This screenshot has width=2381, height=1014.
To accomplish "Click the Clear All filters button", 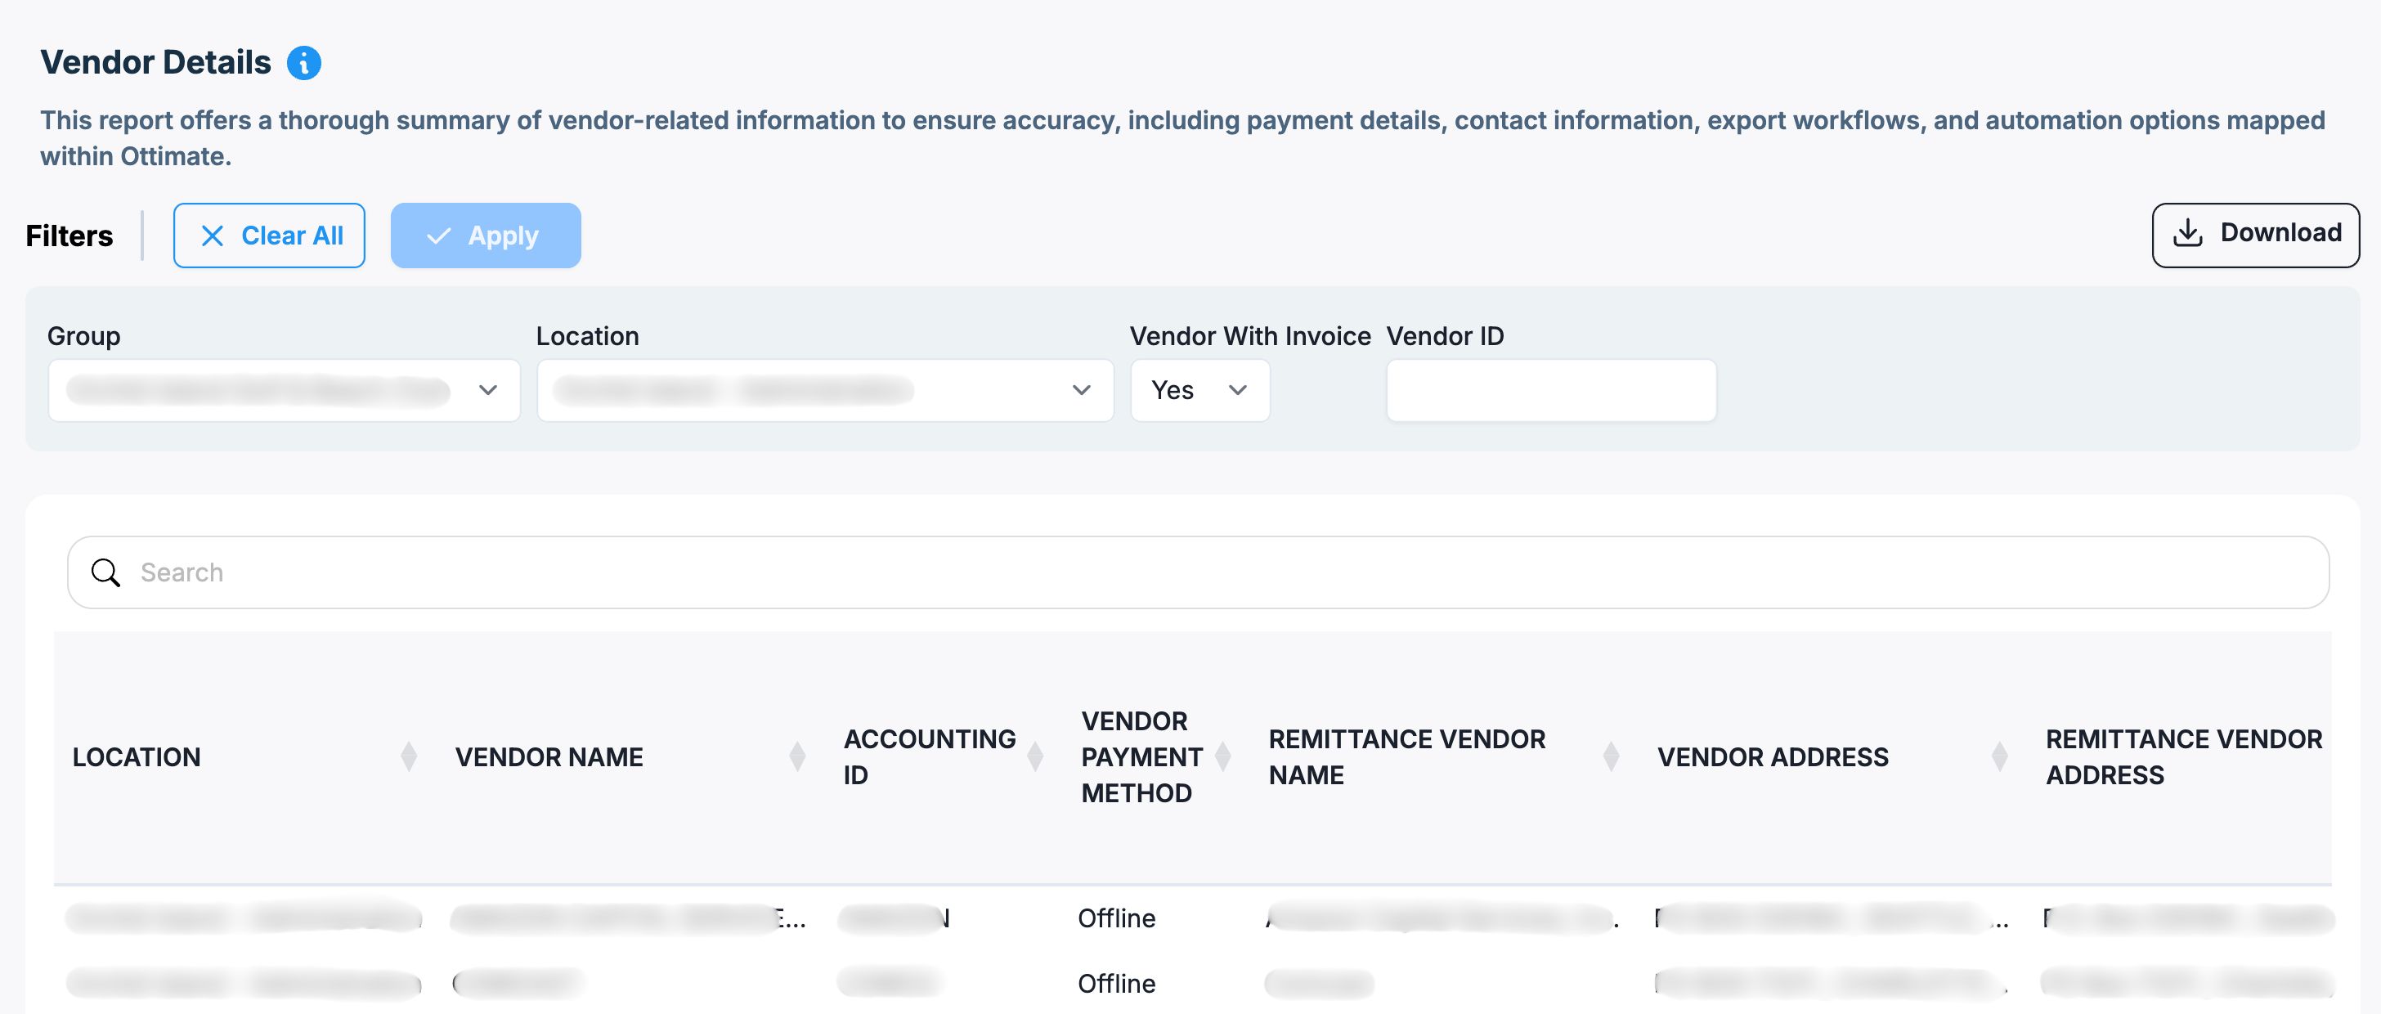I will point(269,236).
